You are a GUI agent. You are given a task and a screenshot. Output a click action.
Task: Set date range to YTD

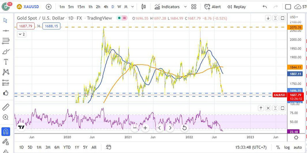tap(67, 147)
